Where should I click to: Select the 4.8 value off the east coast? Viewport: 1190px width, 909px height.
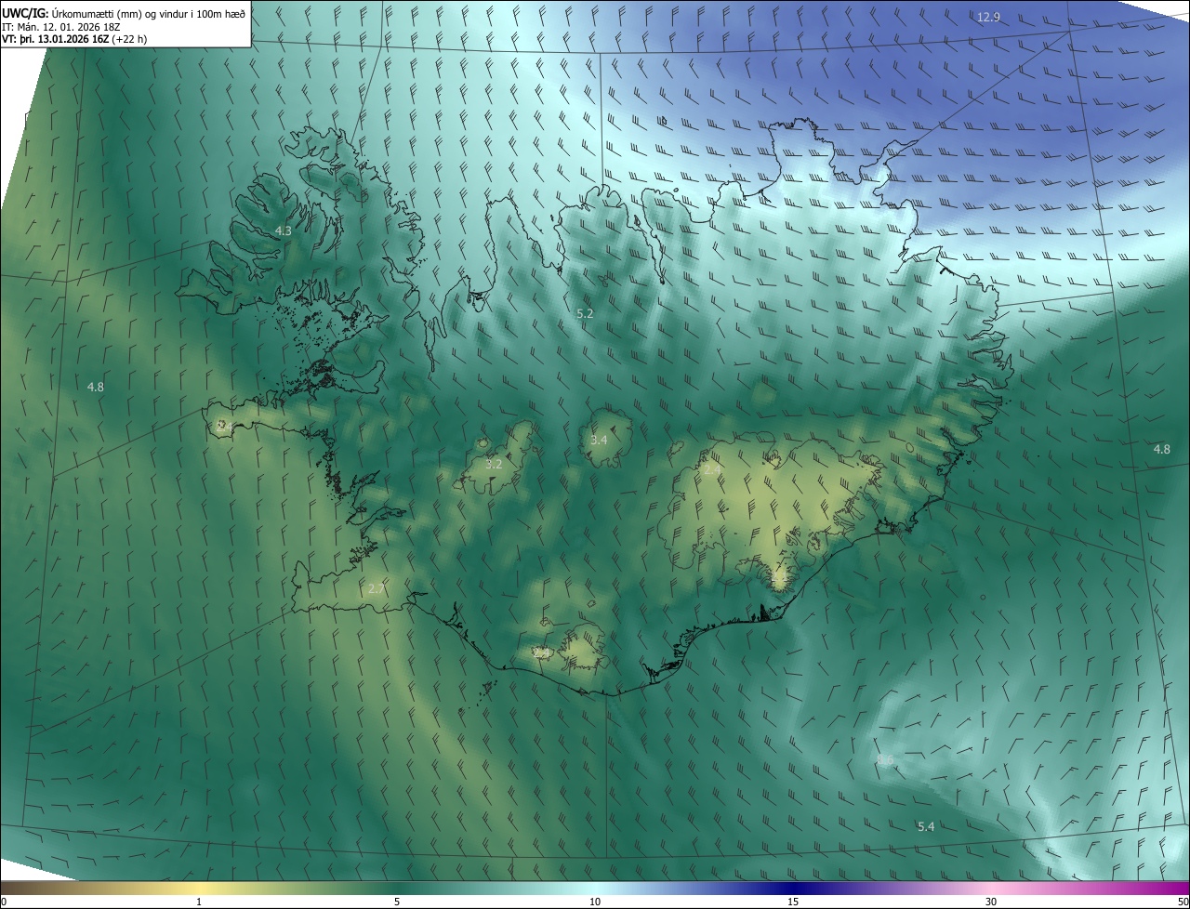pyautogui.click(x=1162, y=449)
